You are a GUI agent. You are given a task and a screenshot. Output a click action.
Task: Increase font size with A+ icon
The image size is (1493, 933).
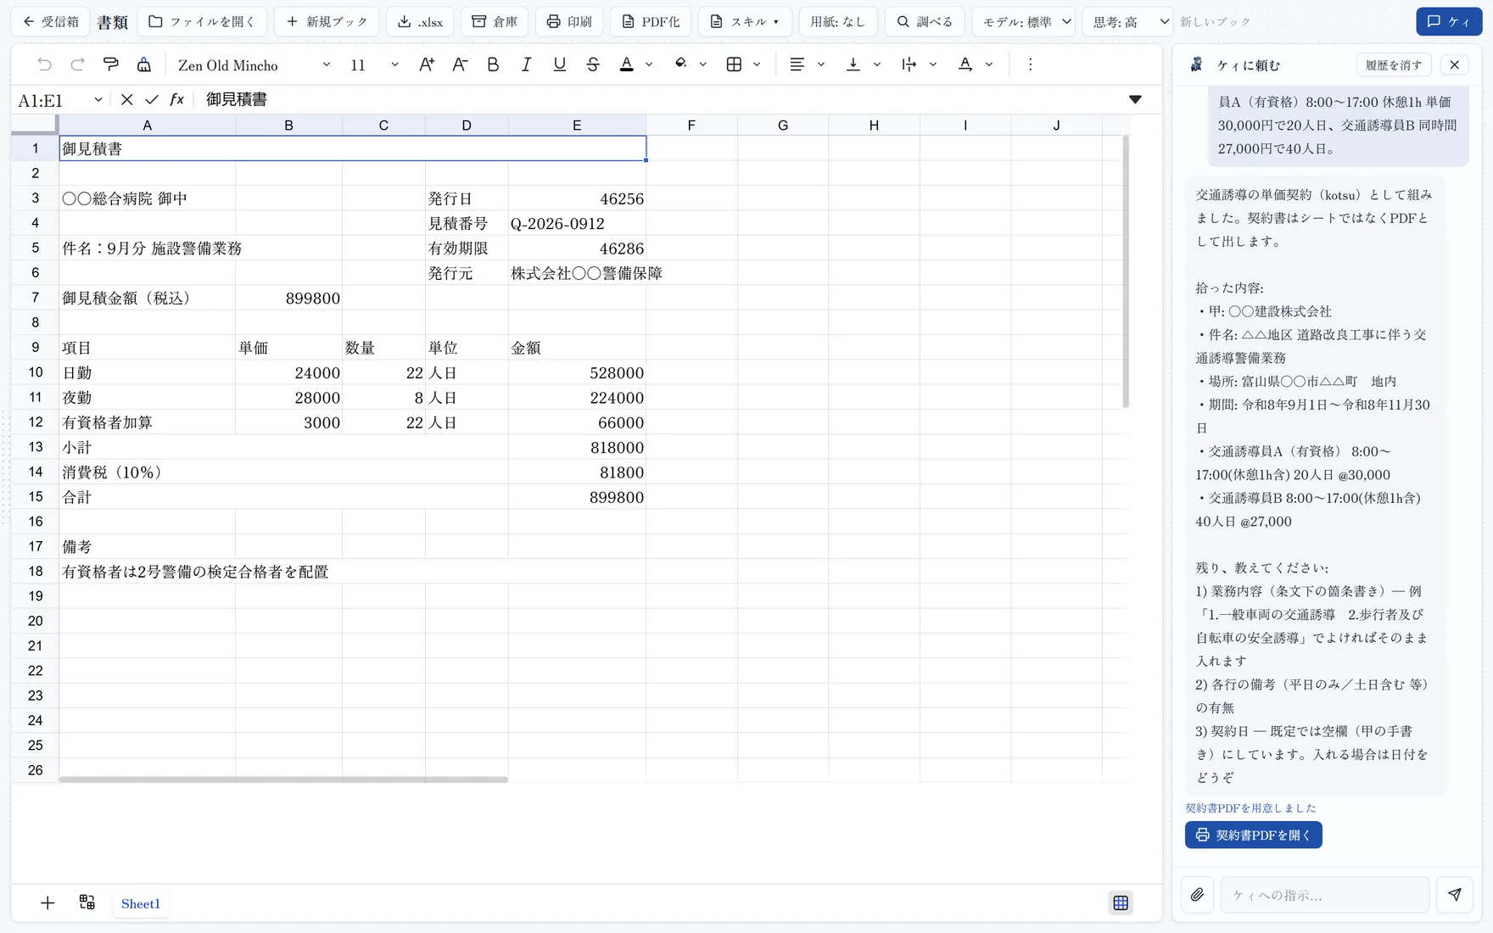[427, 64]
